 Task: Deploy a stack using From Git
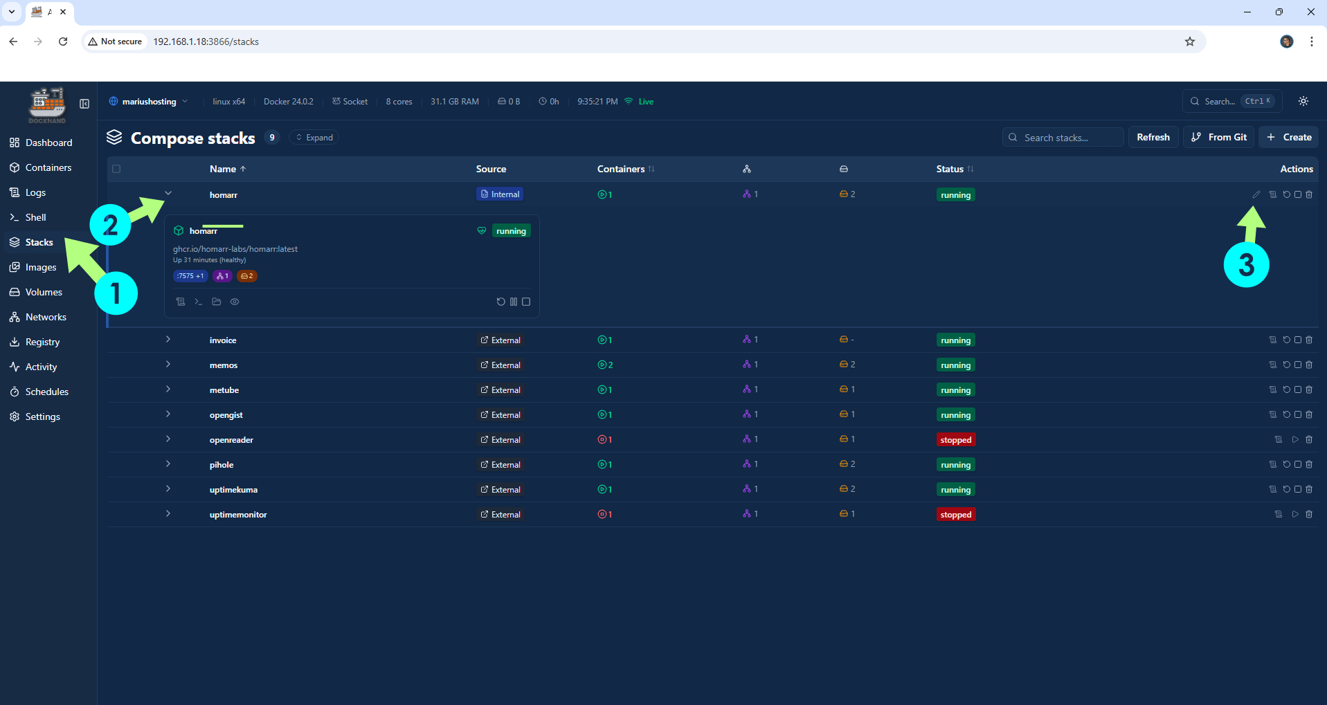point(1218,137)
